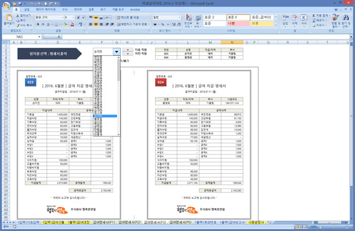
Task: Toggle bold formatting (가)
Action: click(x=38, y=24)
